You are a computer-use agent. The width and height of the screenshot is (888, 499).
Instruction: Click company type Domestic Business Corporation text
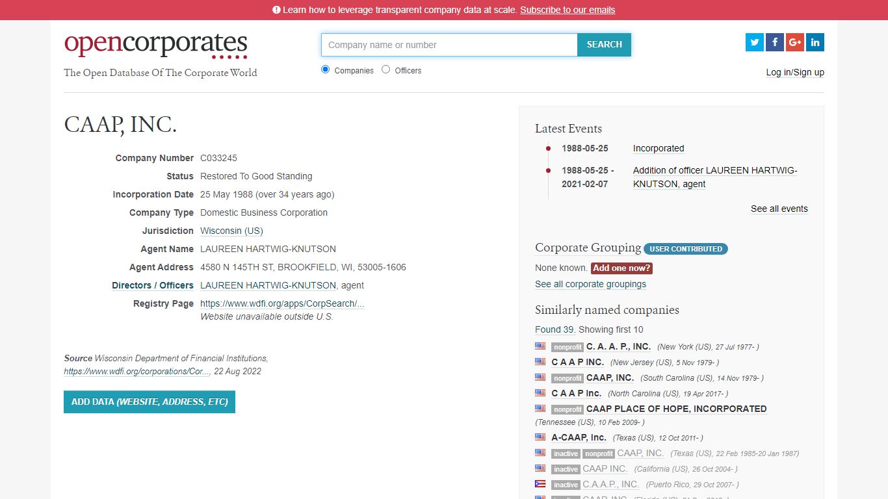pos(264,212)
